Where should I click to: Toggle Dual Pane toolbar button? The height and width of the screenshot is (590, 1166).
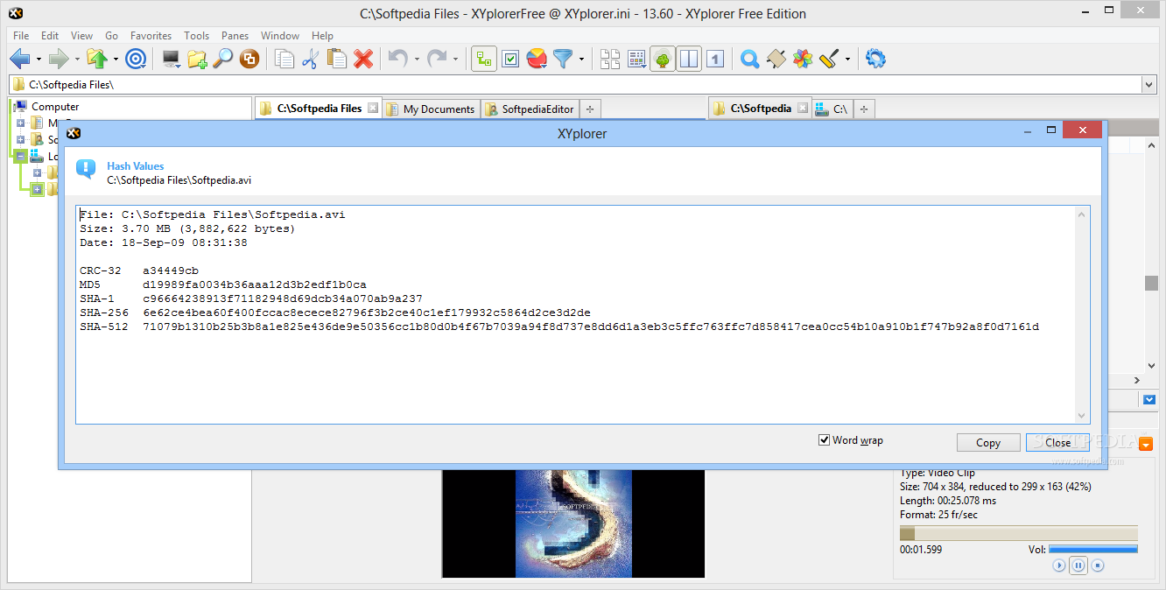(x=689, y=59)
